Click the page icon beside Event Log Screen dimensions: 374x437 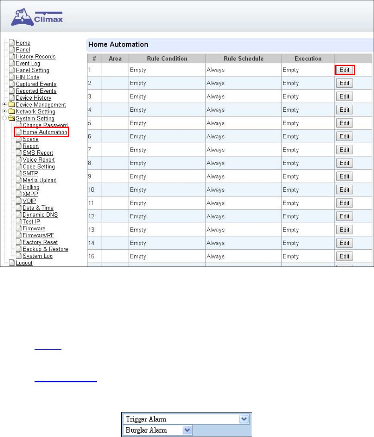tap(12, 63)
